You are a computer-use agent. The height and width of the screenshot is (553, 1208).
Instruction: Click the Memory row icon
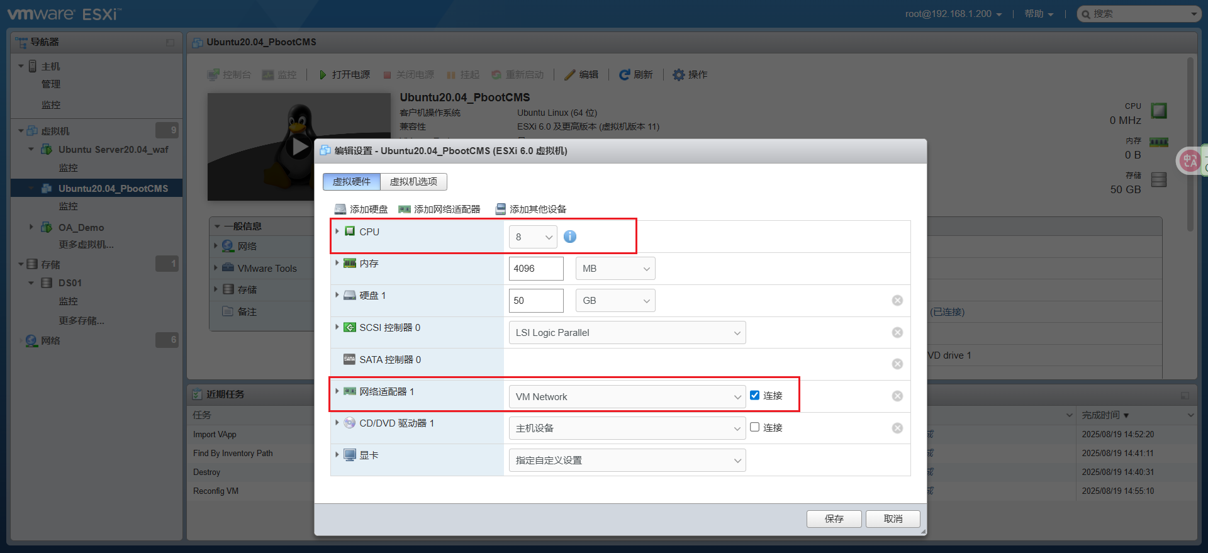350,264
